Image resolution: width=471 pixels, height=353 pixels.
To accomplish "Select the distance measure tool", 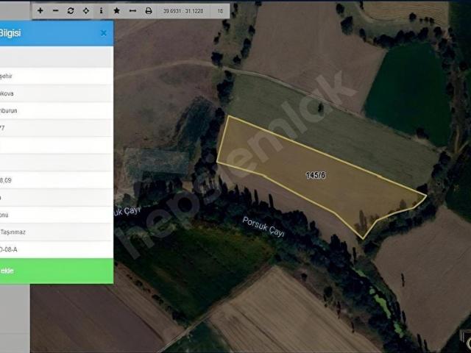I will 132,11.
